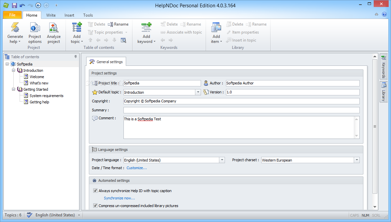Viewport: 391px width, 222px height.
Task: Switch to the Home tab
Action: click(32, 15)
